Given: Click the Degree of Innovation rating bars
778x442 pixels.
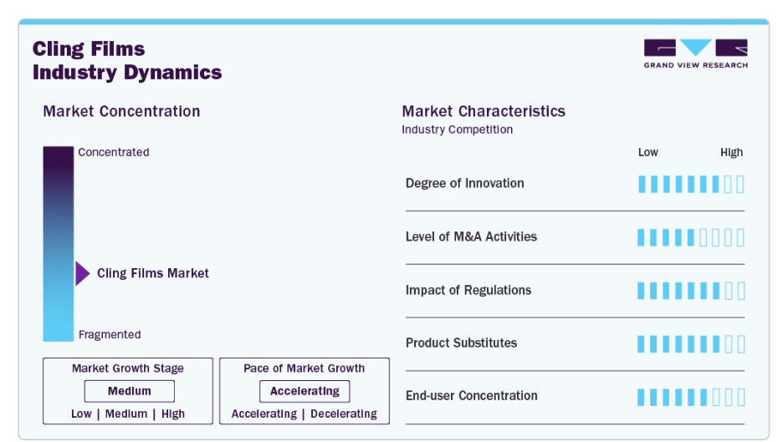Looking at the screenshot, I should pyautogui.click(x=691, y=185).
